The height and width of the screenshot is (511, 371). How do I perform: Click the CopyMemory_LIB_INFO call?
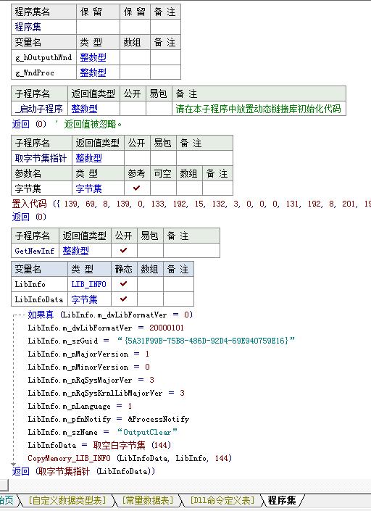tap(69, 458)
